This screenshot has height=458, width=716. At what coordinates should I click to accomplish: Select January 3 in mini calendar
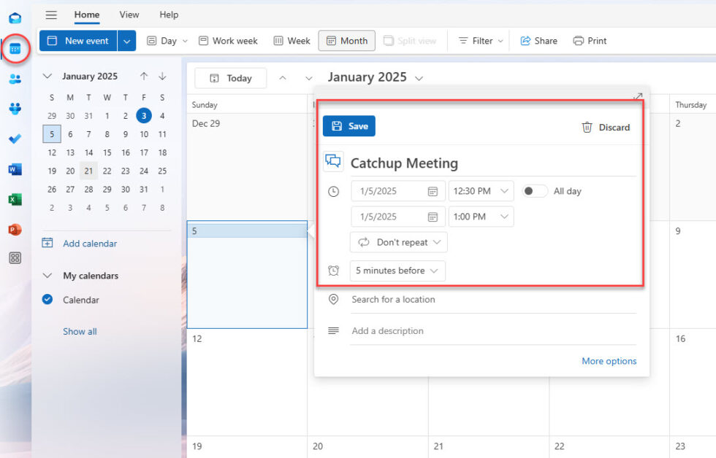tap(144, 116)
